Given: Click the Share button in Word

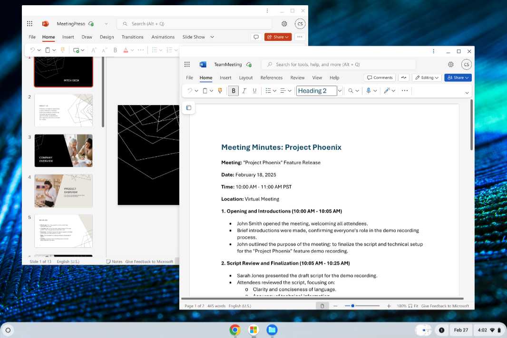Looking at the screenshot, I should [458, 77].
